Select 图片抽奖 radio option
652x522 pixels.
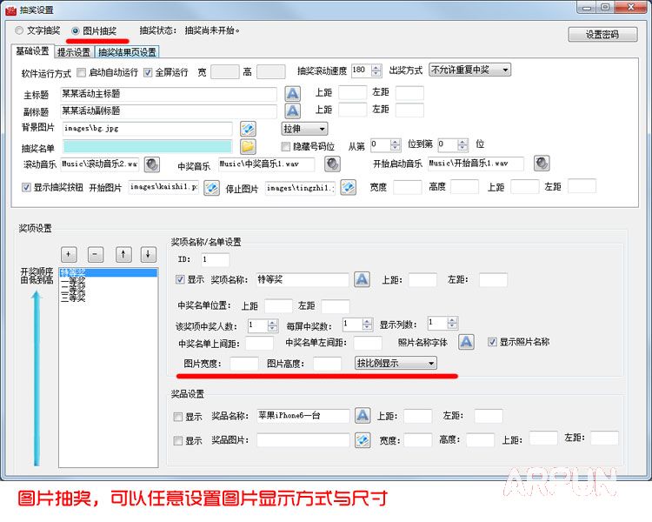tap(94, 30)
